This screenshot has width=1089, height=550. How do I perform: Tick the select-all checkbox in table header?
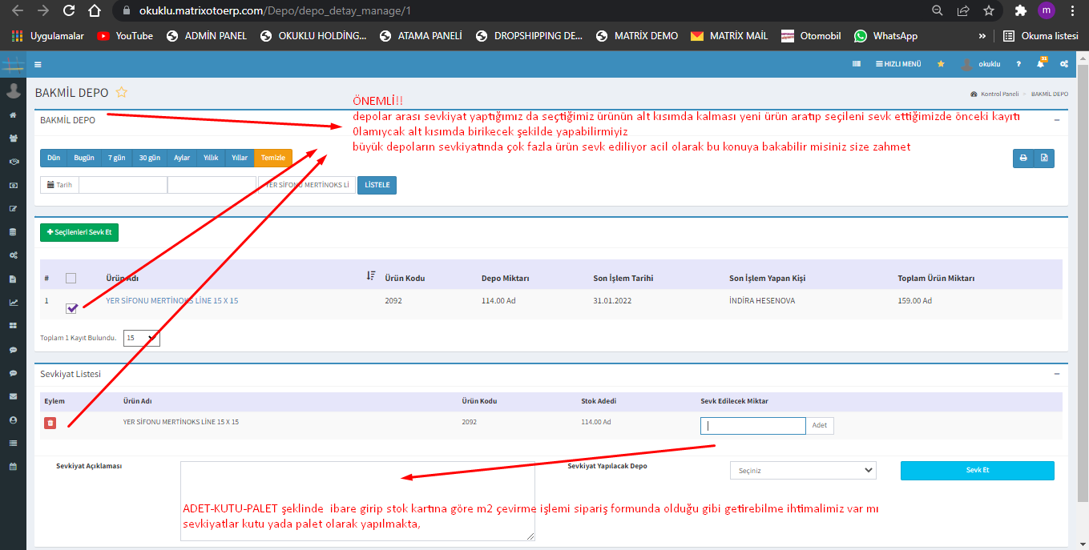pyautogui.click(x=71, y=279)
